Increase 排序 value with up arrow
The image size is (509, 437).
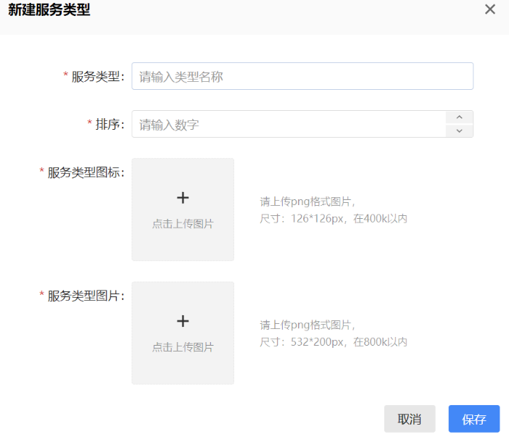click(x=459, y=117)
